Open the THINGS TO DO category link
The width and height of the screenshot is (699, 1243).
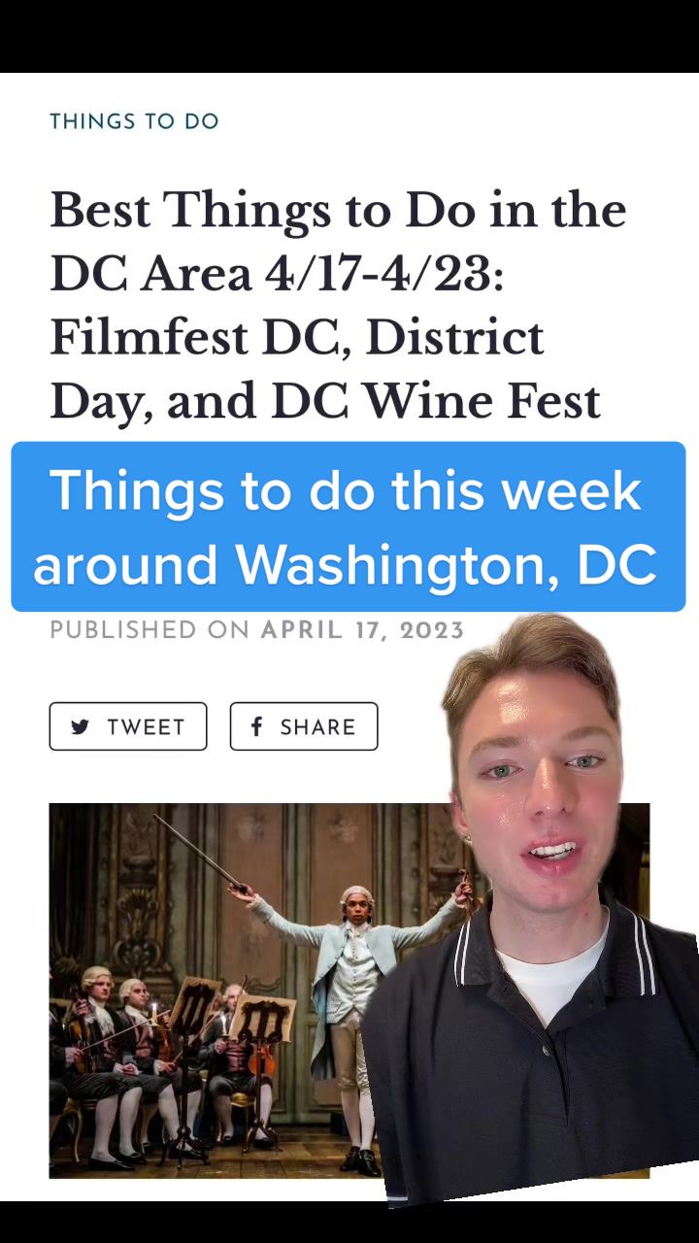[x=134, y=121]
